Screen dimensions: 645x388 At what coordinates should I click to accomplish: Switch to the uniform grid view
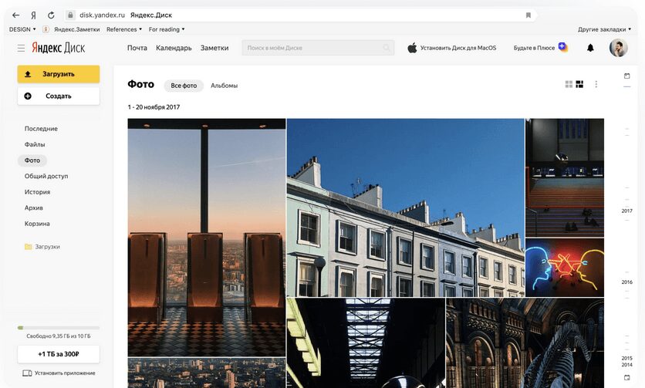569,84
